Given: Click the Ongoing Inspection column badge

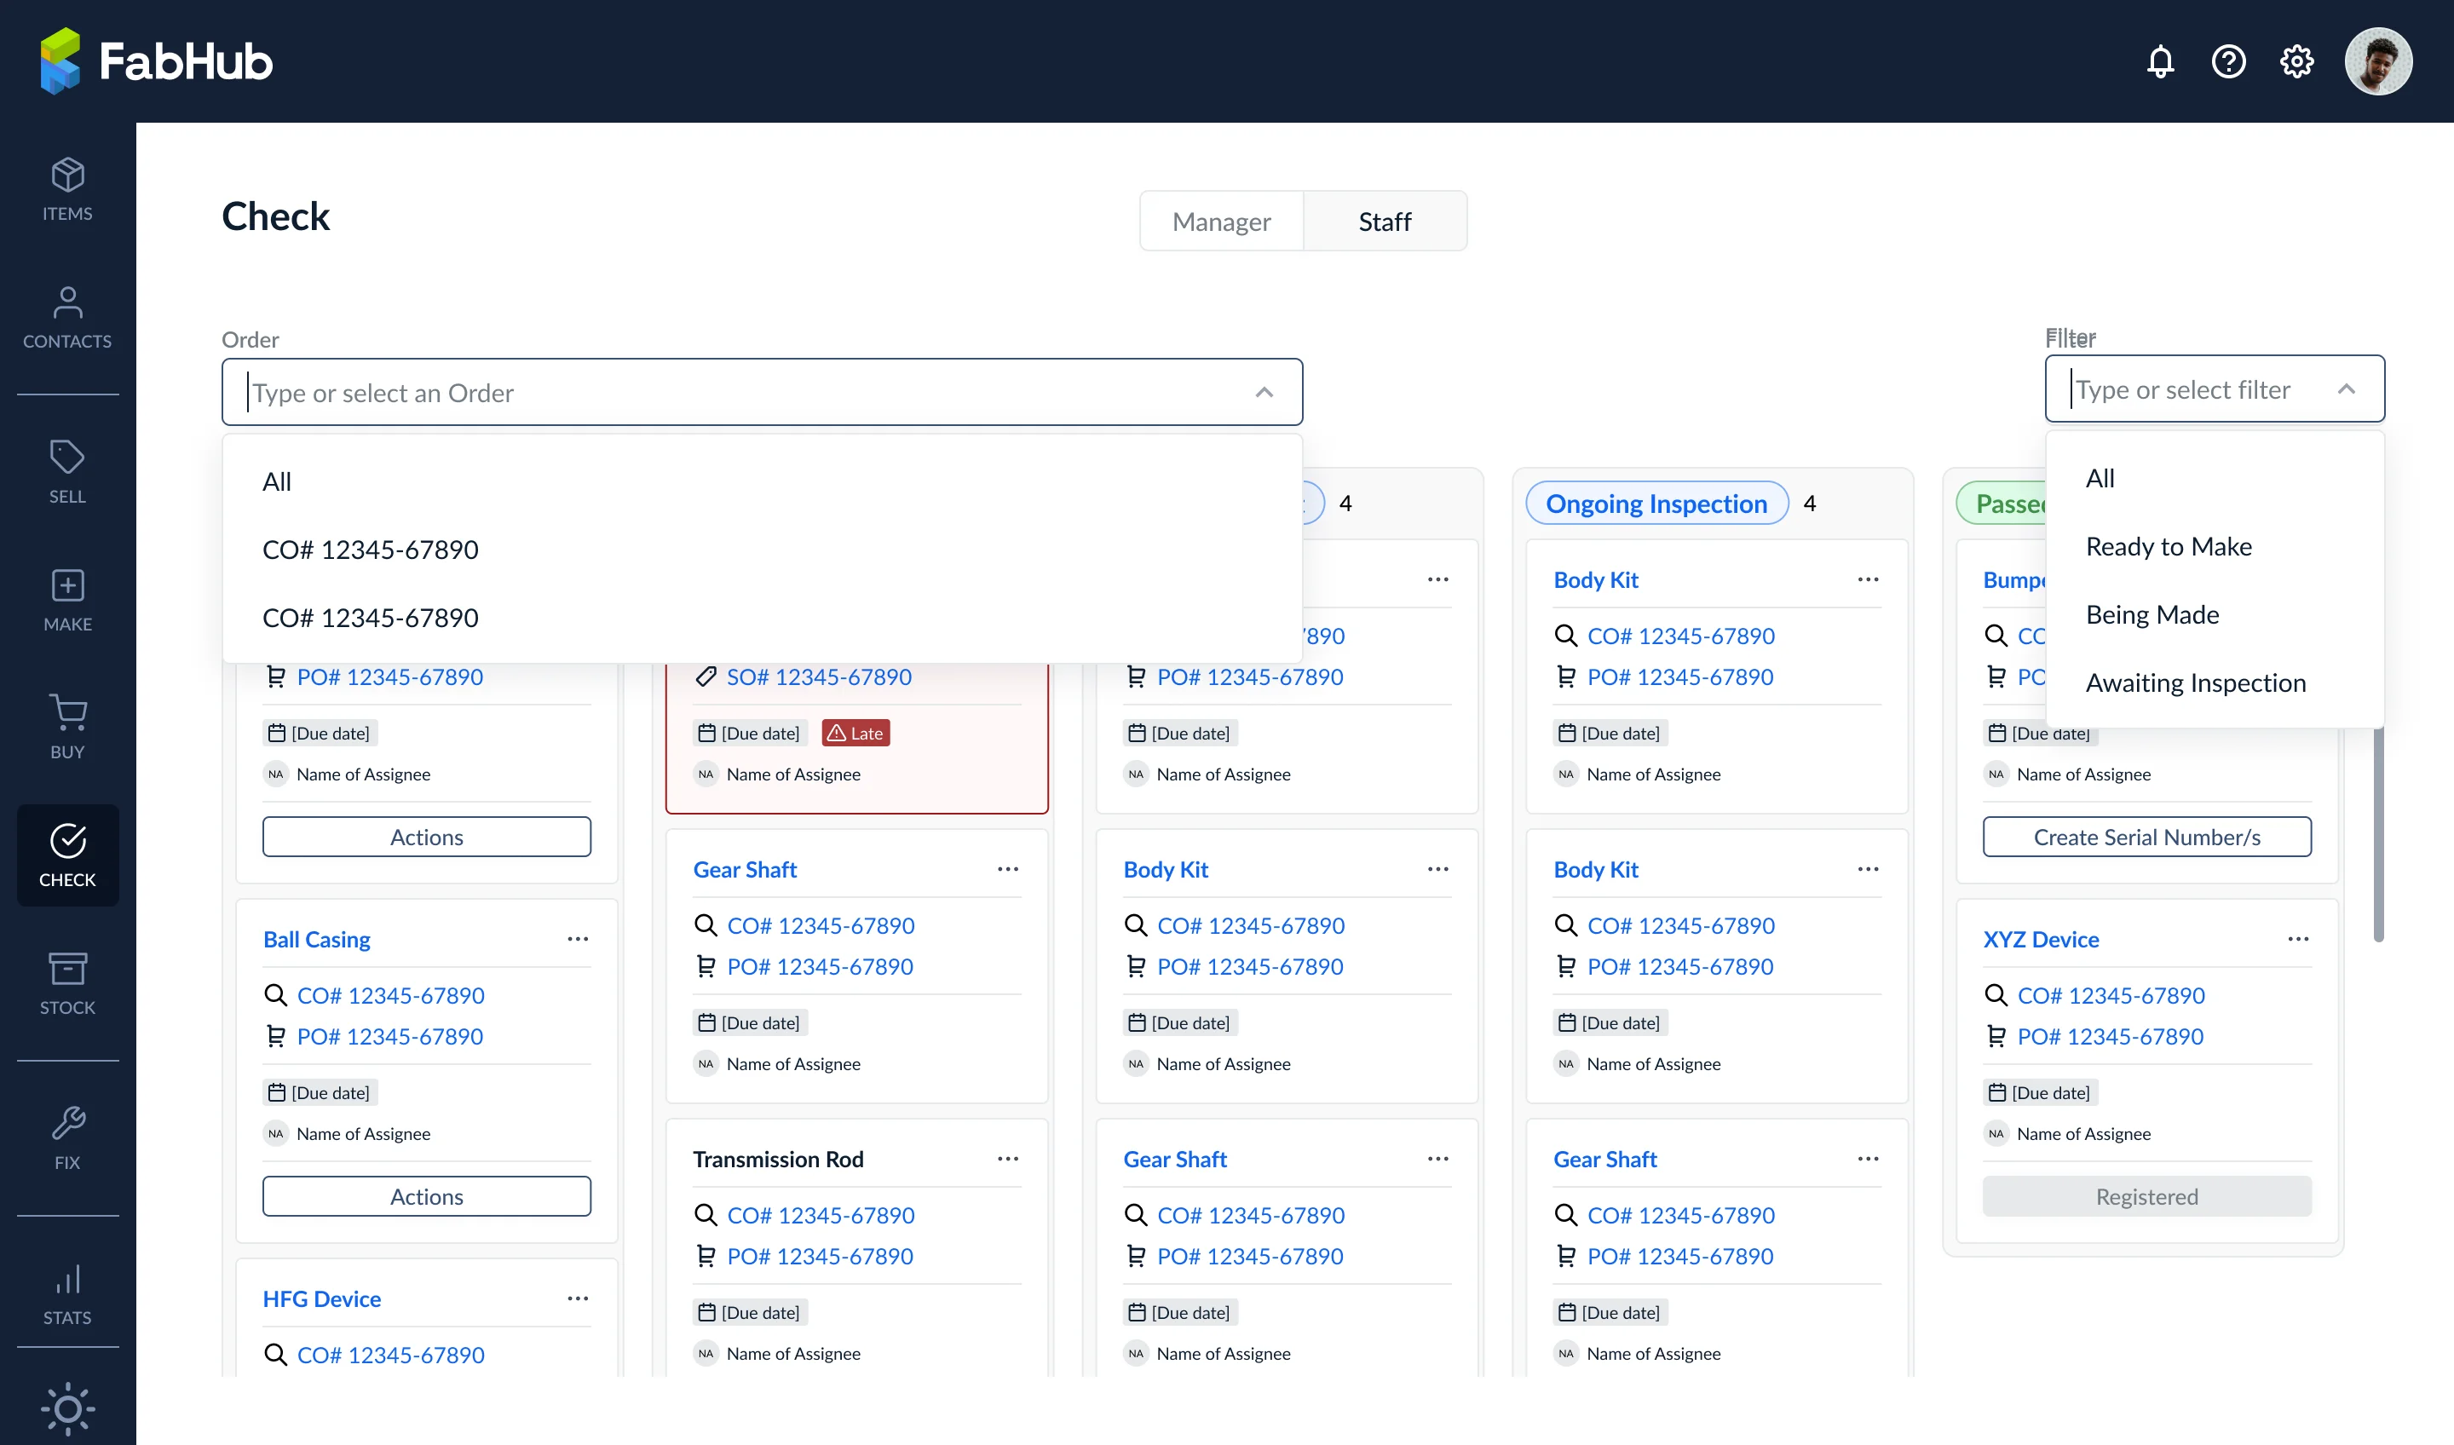Looking at the screenshot, I should coord(1656,504).
